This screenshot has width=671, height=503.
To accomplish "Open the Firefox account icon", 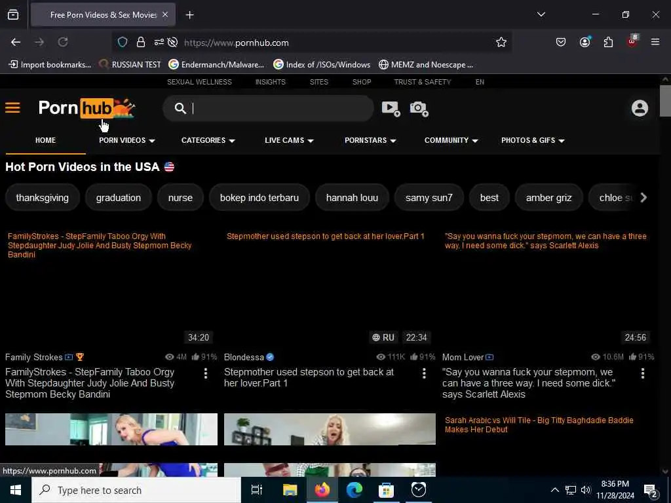I will point(585,42).
